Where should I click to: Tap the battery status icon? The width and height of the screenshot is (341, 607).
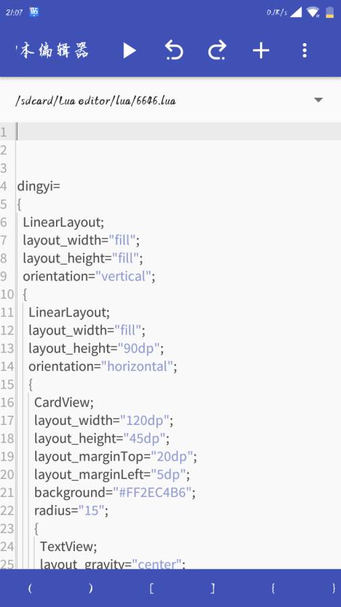(330, 12)
